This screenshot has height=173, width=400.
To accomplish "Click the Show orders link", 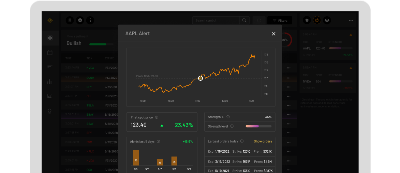I will (x=263, y=141).
